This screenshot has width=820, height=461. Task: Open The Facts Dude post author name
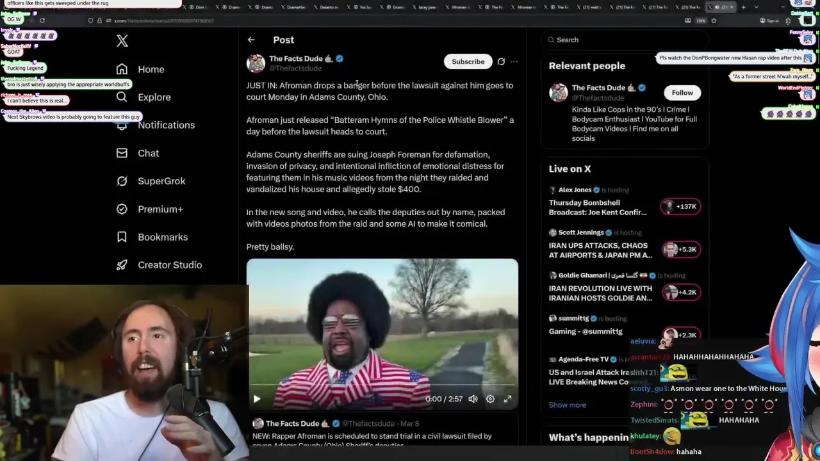click(296, 58)
